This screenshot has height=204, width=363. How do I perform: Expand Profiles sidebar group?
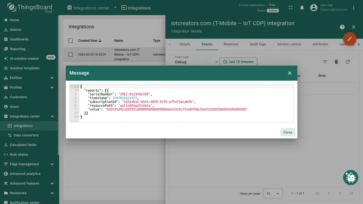pyautogui.click(x=52, y=87)
